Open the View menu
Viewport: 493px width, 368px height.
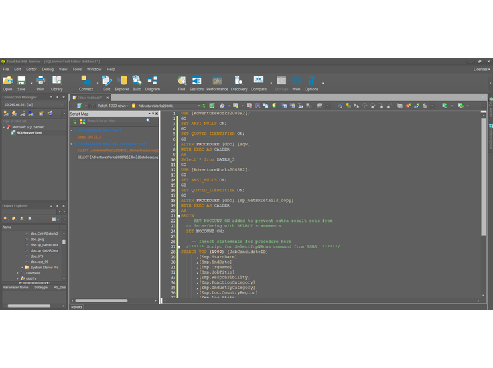coord(63,69)
